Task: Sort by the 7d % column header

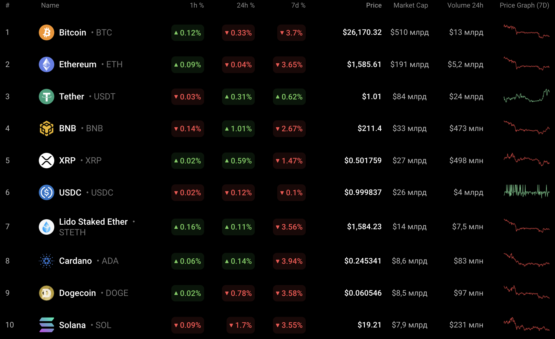Action: 298,5
